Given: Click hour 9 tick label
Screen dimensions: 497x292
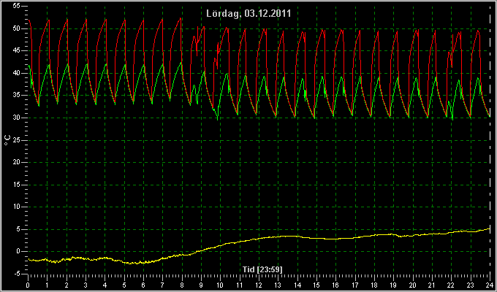Looking at the screenshot, I should pyautogui.click(x=201, y=285).
